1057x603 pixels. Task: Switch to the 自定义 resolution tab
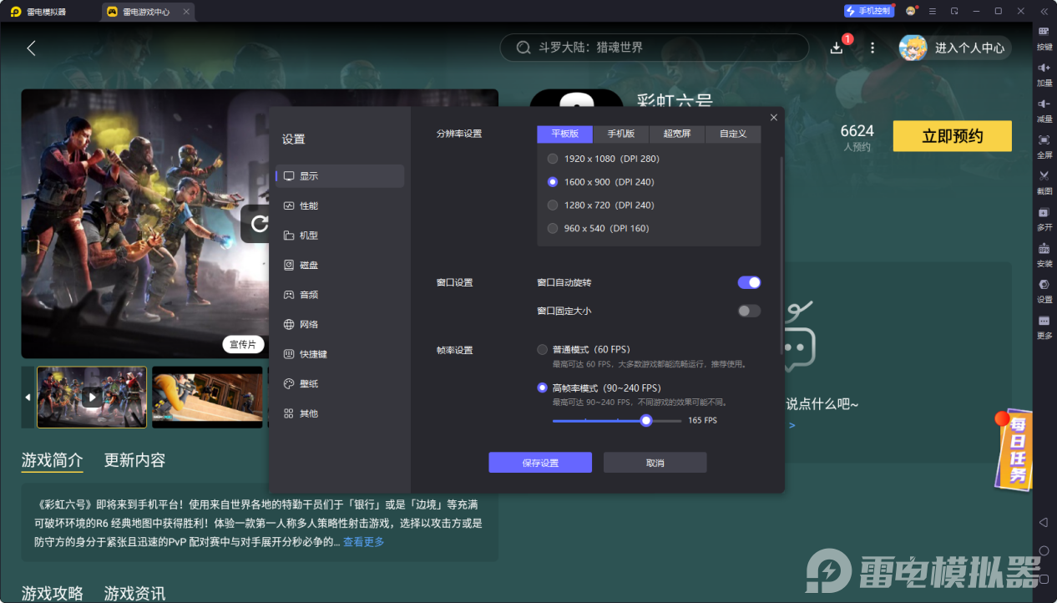[x=733, y=134]
